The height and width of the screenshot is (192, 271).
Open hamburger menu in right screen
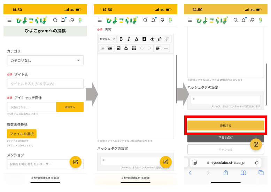190,21
